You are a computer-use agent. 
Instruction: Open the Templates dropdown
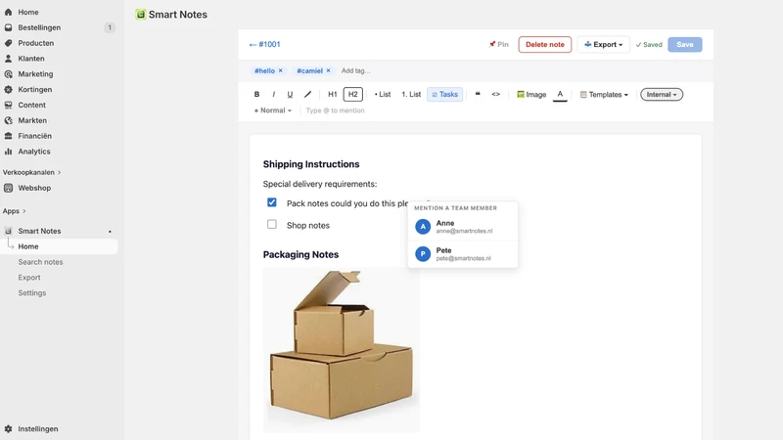tap(604, 94)
